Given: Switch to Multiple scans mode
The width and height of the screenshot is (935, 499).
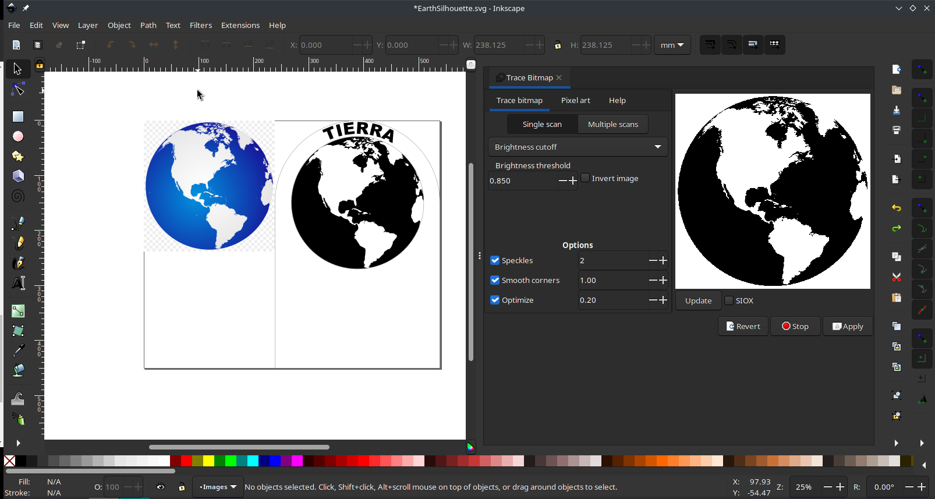Looking at the screenshot, I should pos(613,124).
